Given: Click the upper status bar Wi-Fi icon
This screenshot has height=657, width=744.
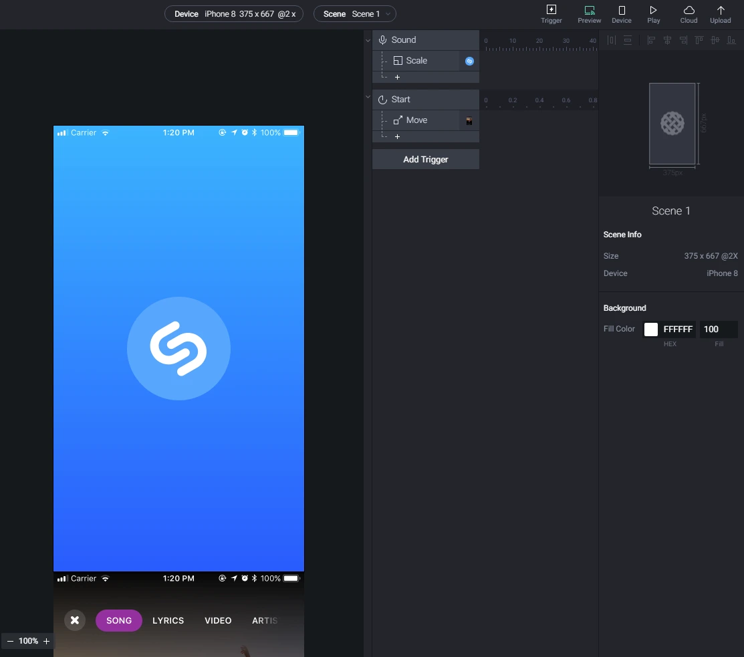Looking at the screenshot, I should click(106, 133).
